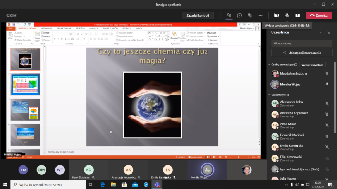Click KOMENTARZE in PowerPoint status bar
Screen dimensions: 337x189
pyautogui.click(x=195, y=157)
